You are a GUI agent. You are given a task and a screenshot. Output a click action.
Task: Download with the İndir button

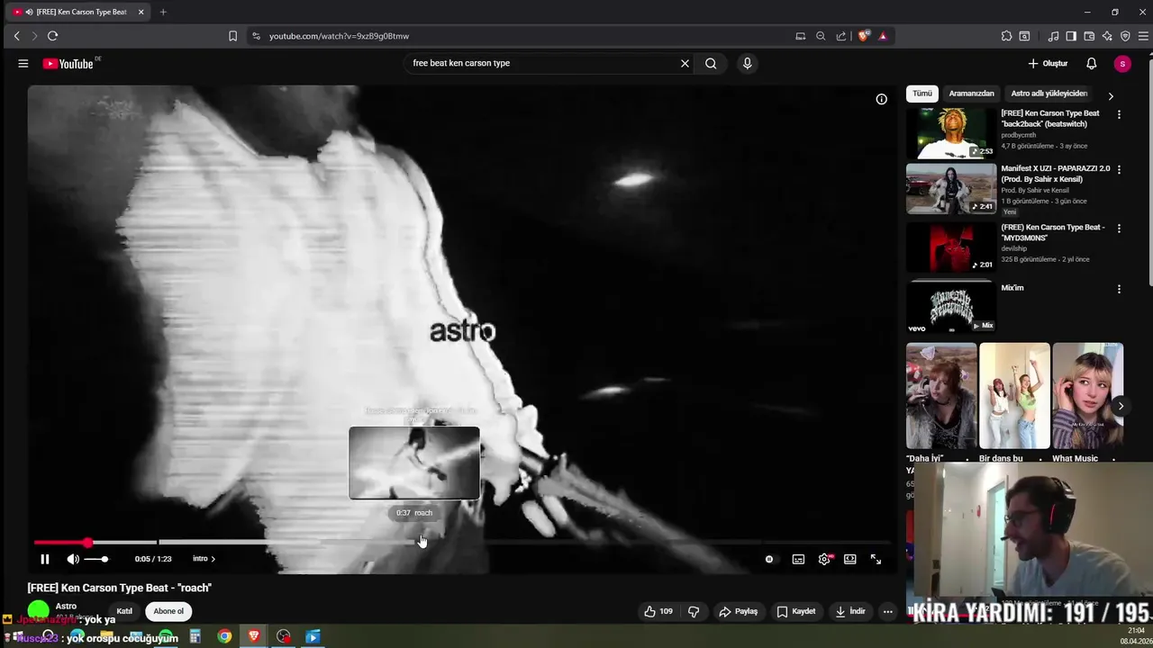[x=850, y=611]
